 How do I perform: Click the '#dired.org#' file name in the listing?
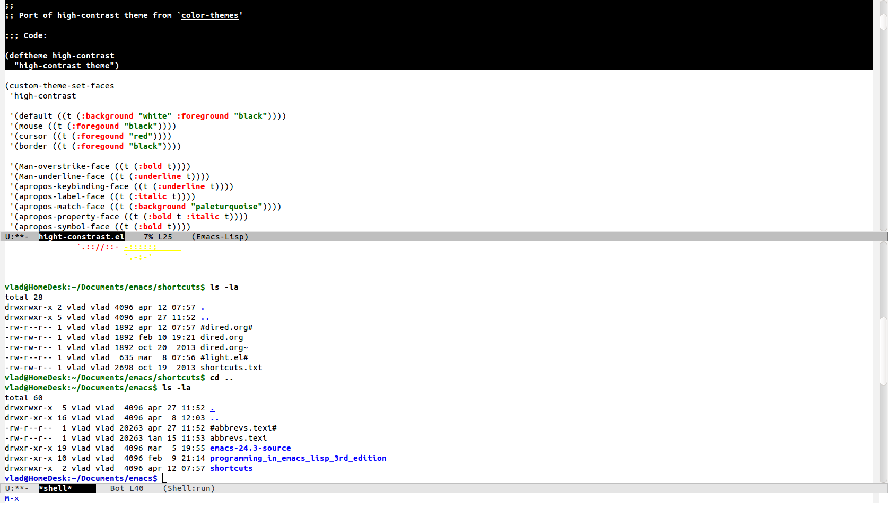(226, 327)
